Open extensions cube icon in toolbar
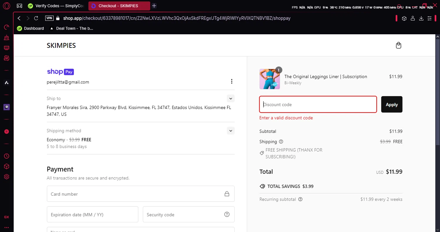Viewport: 440px width, 232px height. pyautogui.click(x=404, y=18)
